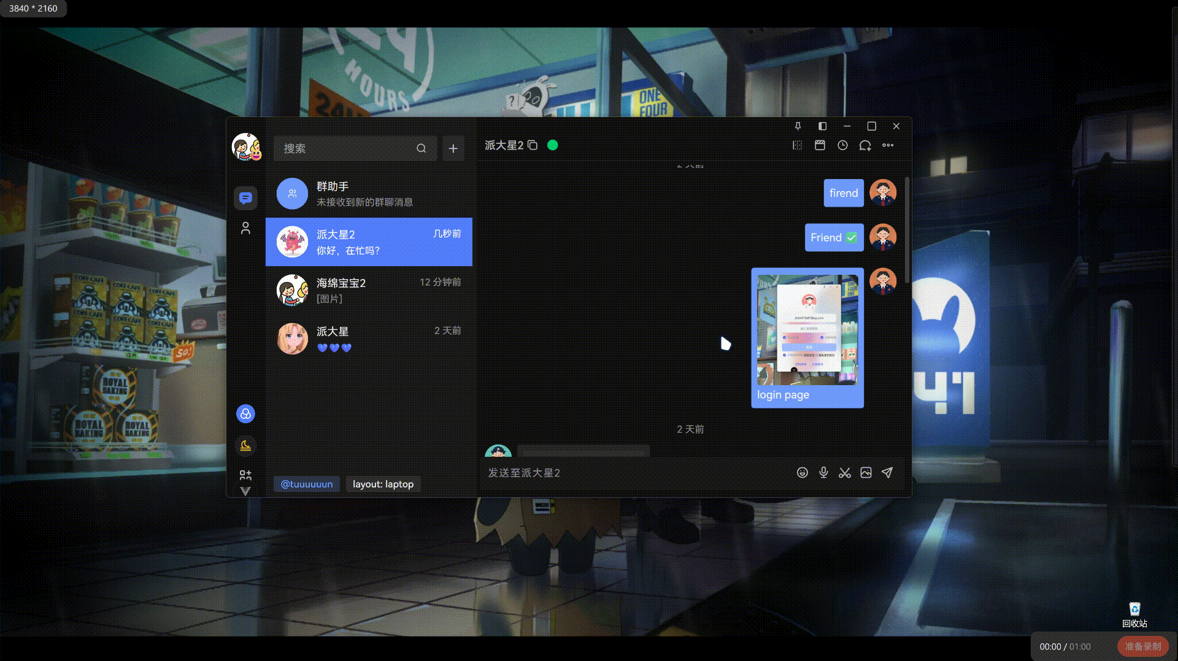Click the search magnifier icon
The width and height of the screenshot is (1178, 661).
[x=421, y=148]
